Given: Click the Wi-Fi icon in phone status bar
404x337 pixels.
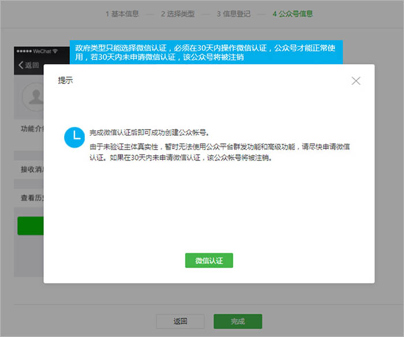Looking at the screenshot, I should tap(55, 51).
